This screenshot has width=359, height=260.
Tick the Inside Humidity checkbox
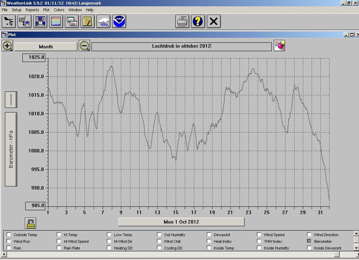pyautogui.click(x=259, y=248)
